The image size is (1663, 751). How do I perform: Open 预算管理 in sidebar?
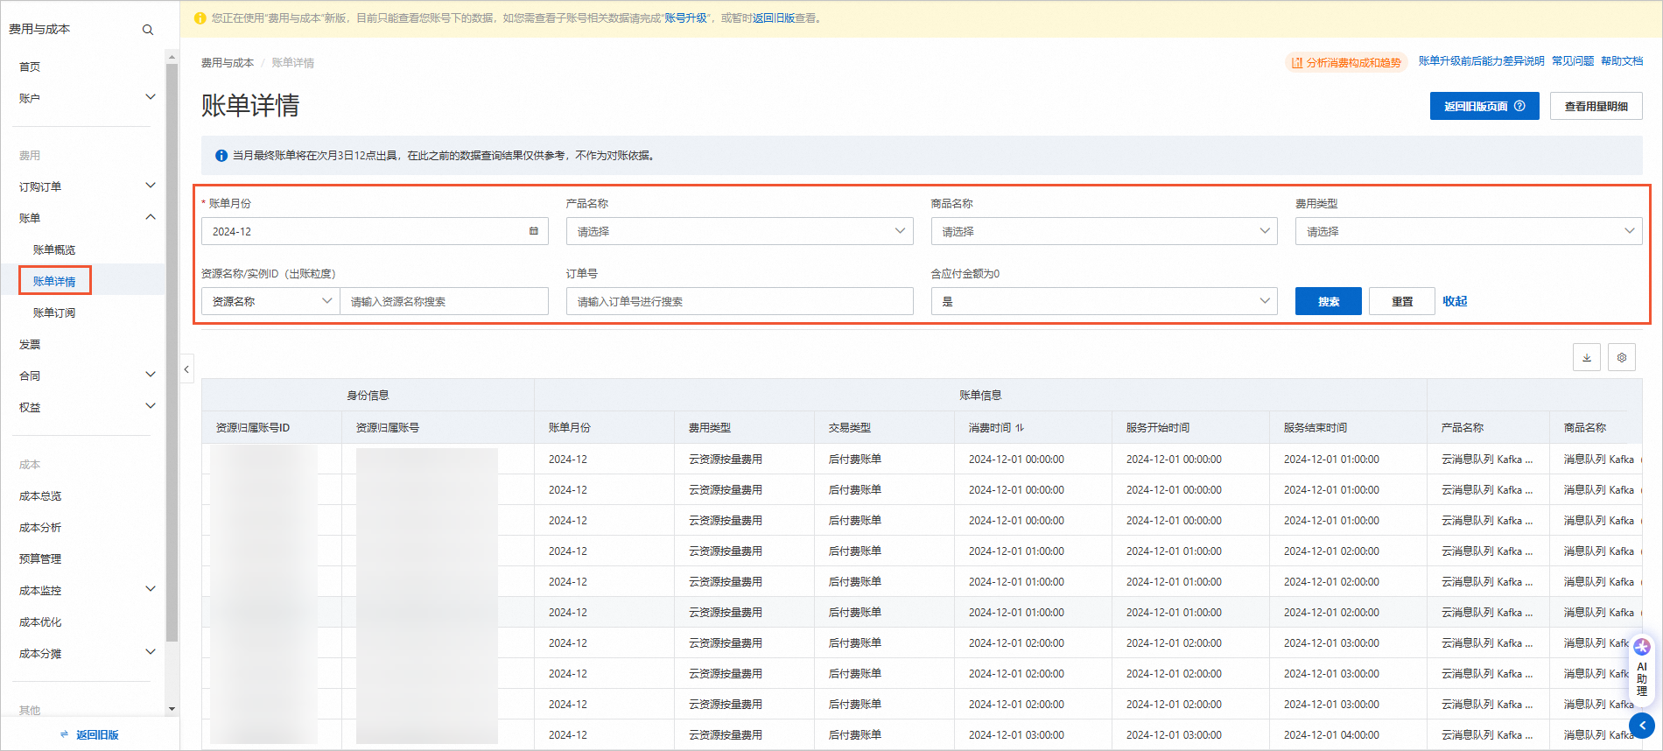(40, 559)
